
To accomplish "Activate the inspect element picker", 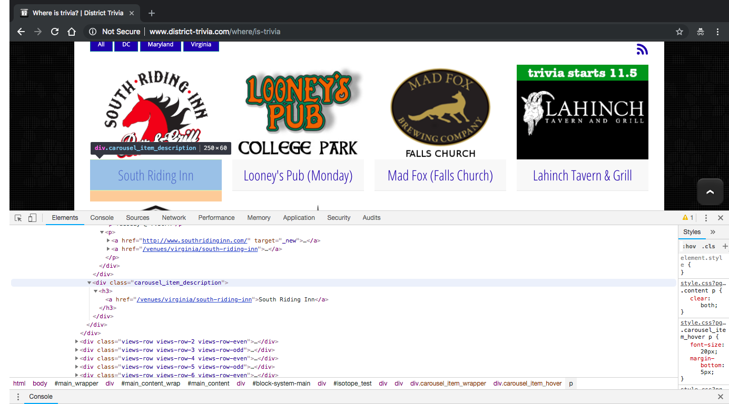I will [x=18, y=218].
